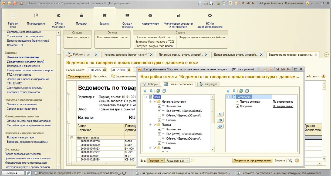Image resolution: width=331 pixels, height=176 pixels.
Task: Collapse the Поля root node
Action: coord(146,97)
